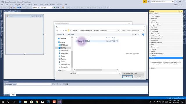The height and width of the screenshot is (104, 186).
Task: Click Refresh icon in address bar
Action: (x=119, y=31)
